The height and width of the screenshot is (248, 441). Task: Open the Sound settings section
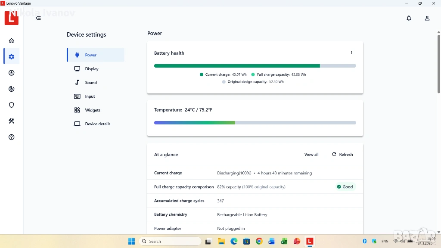tap(91, 83)
